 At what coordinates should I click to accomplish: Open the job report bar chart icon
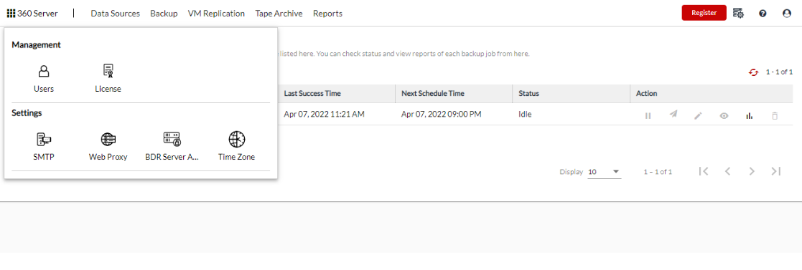tap(750, 116)
